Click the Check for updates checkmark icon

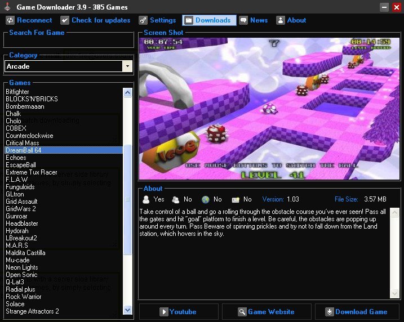pos(65,20)
